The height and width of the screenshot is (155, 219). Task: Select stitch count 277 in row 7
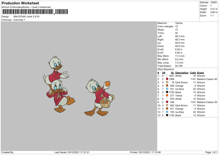click(172, 95)
